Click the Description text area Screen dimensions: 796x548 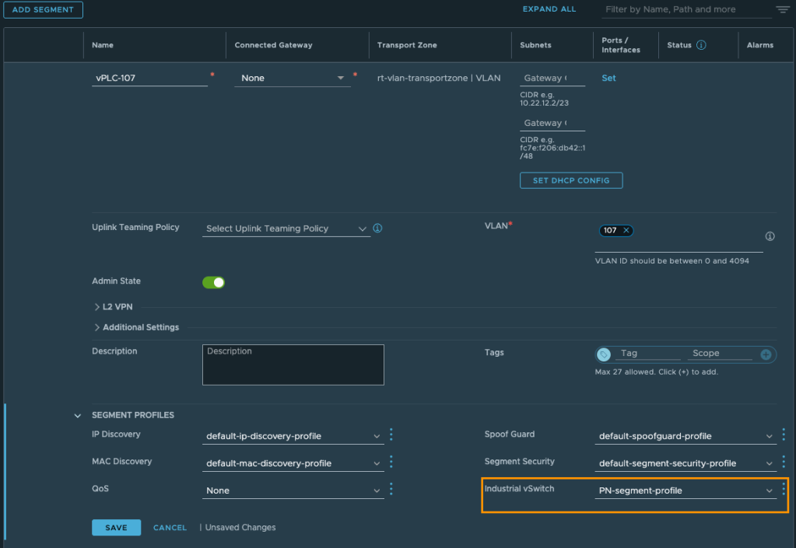[293, 365]
